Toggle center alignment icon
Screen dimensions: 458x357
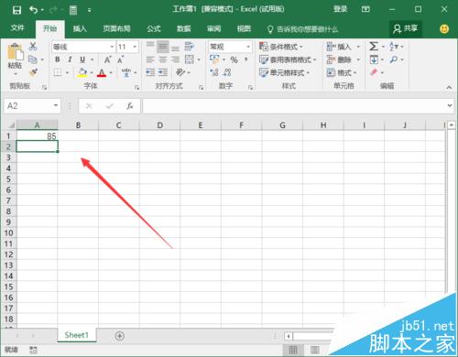pos(163,59)
